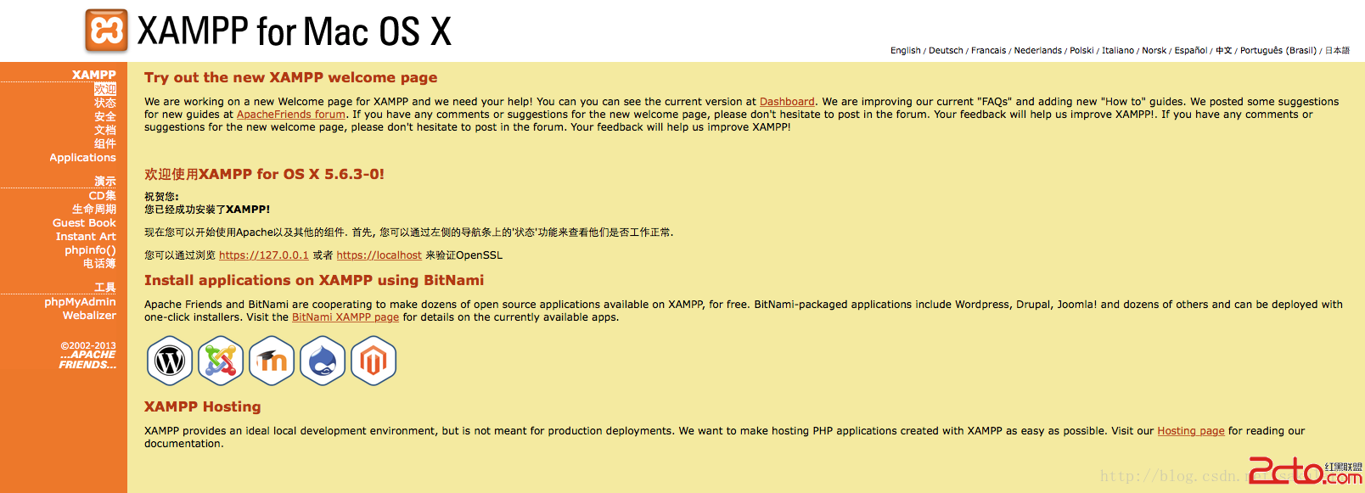
Task: Open 电话簿 demo in the sidebar
Action: [x=99, y=263]
